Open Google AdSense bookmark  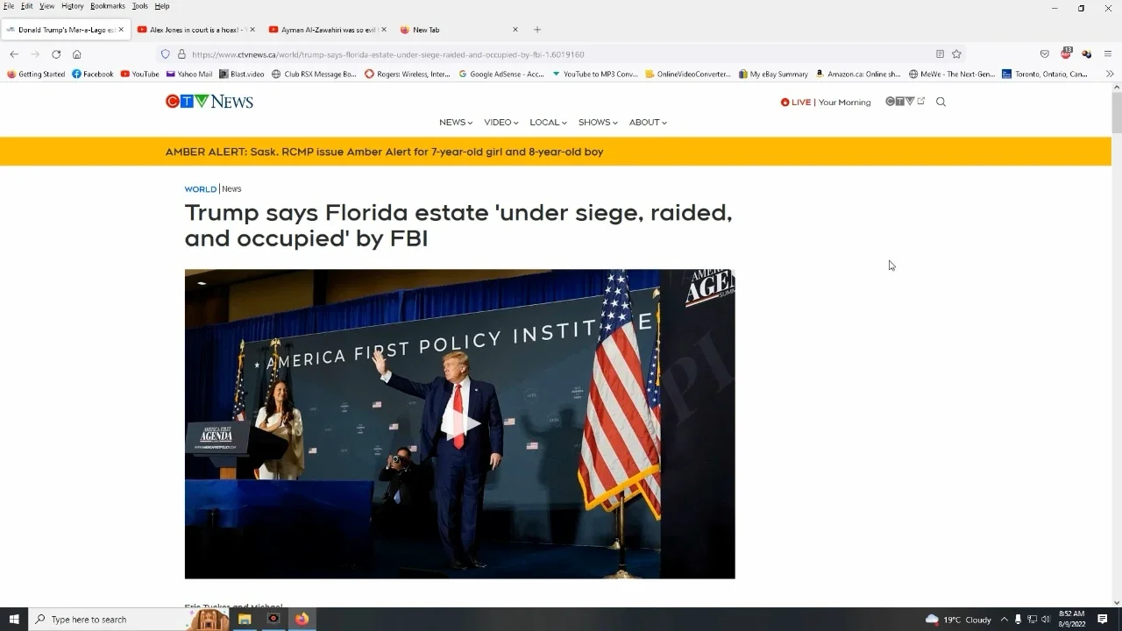click(501, 74)
